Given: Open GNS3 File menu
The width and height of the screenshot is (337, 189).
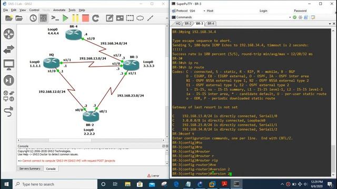Looking at the screenshot, I should pyautogui.click(x=6, y=10).
